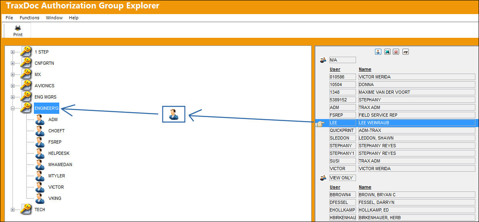This screenshot has height=222, width=479.
Task: Collapse the ENGINEER'G group node
Action: 12,109
